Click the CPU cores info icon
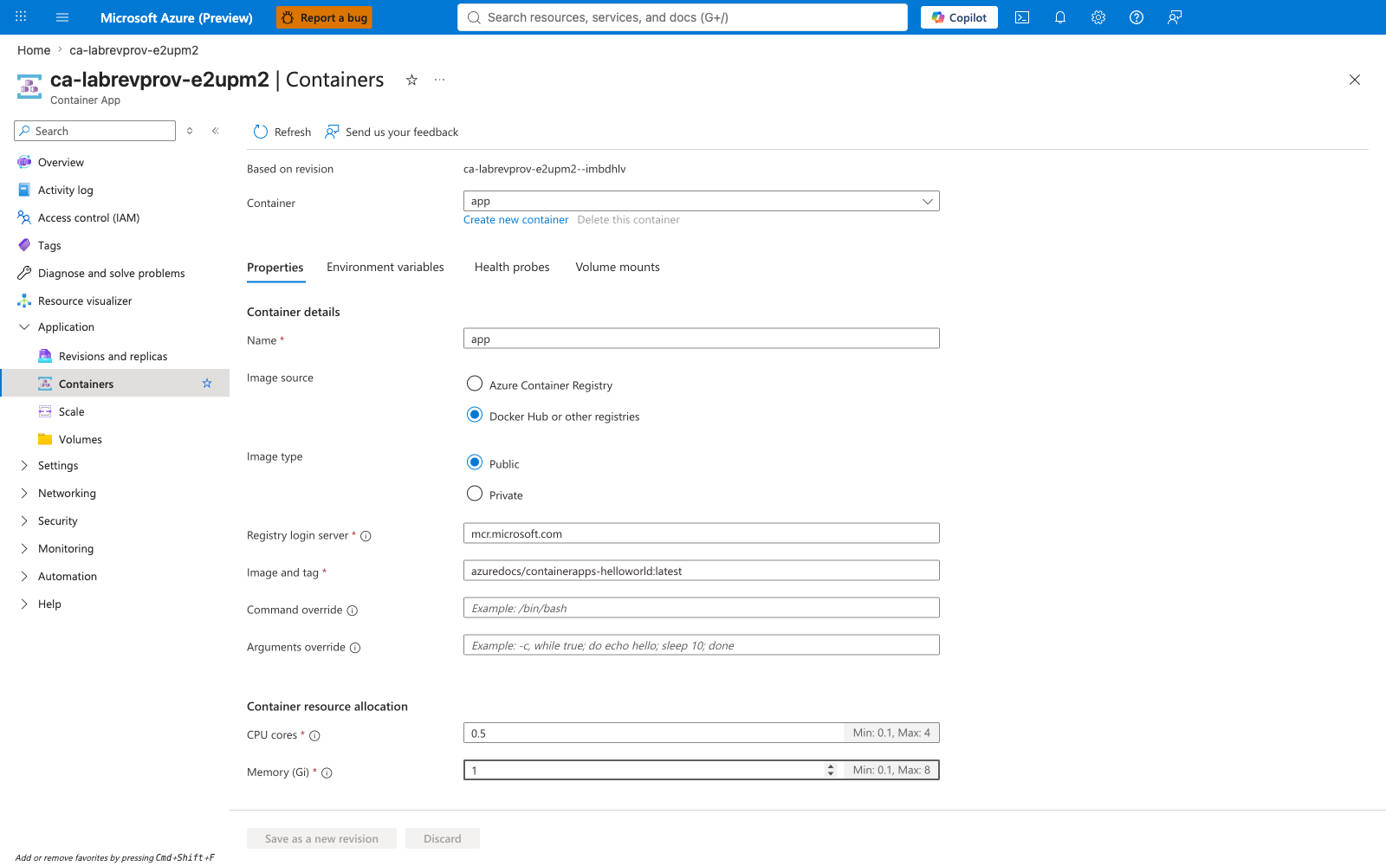Viewport: 1386px width, 866px height. [x=315, y=736]
